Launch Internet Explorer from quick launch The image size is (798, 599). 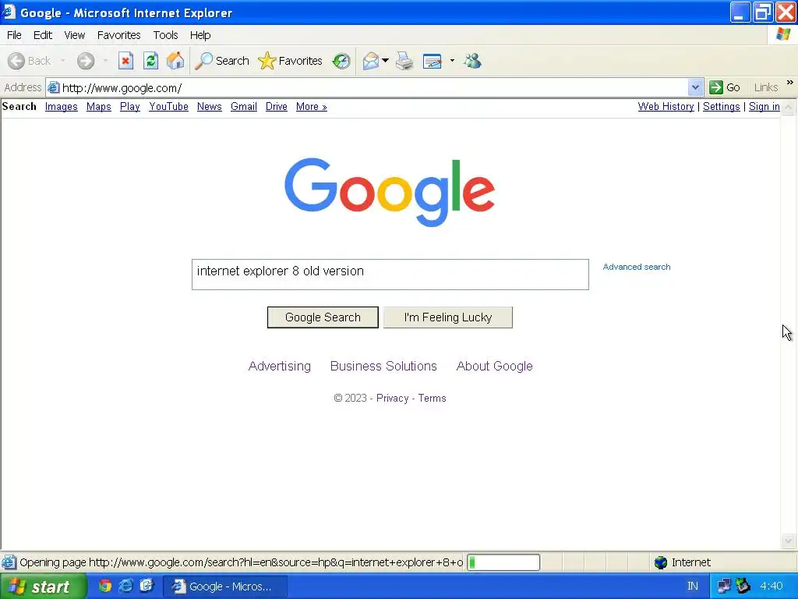[x=125, y=587]
